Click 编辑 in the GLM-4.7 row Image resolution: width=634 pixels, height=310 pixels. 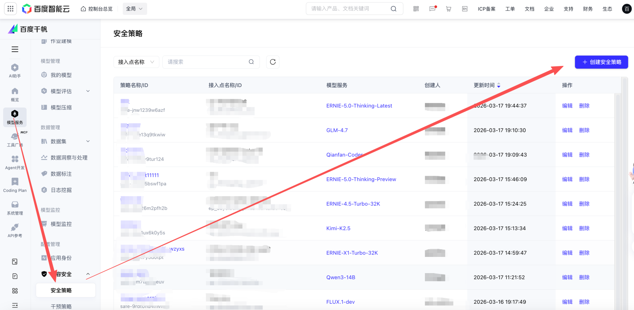567,130
